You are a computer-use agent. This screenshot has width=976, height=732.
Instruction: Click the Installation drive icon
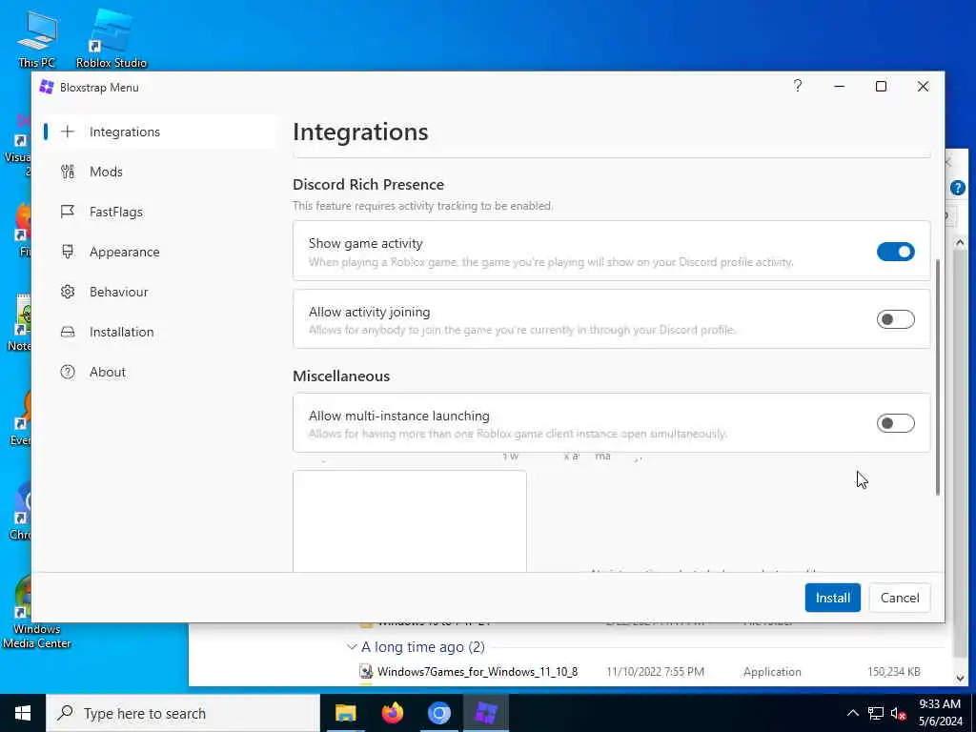coord(68,332)
